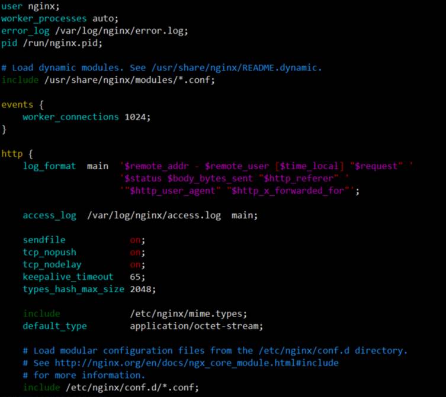Click the '$http_user_agent' variable
446x397 pixels.
(x=172, y=191)
